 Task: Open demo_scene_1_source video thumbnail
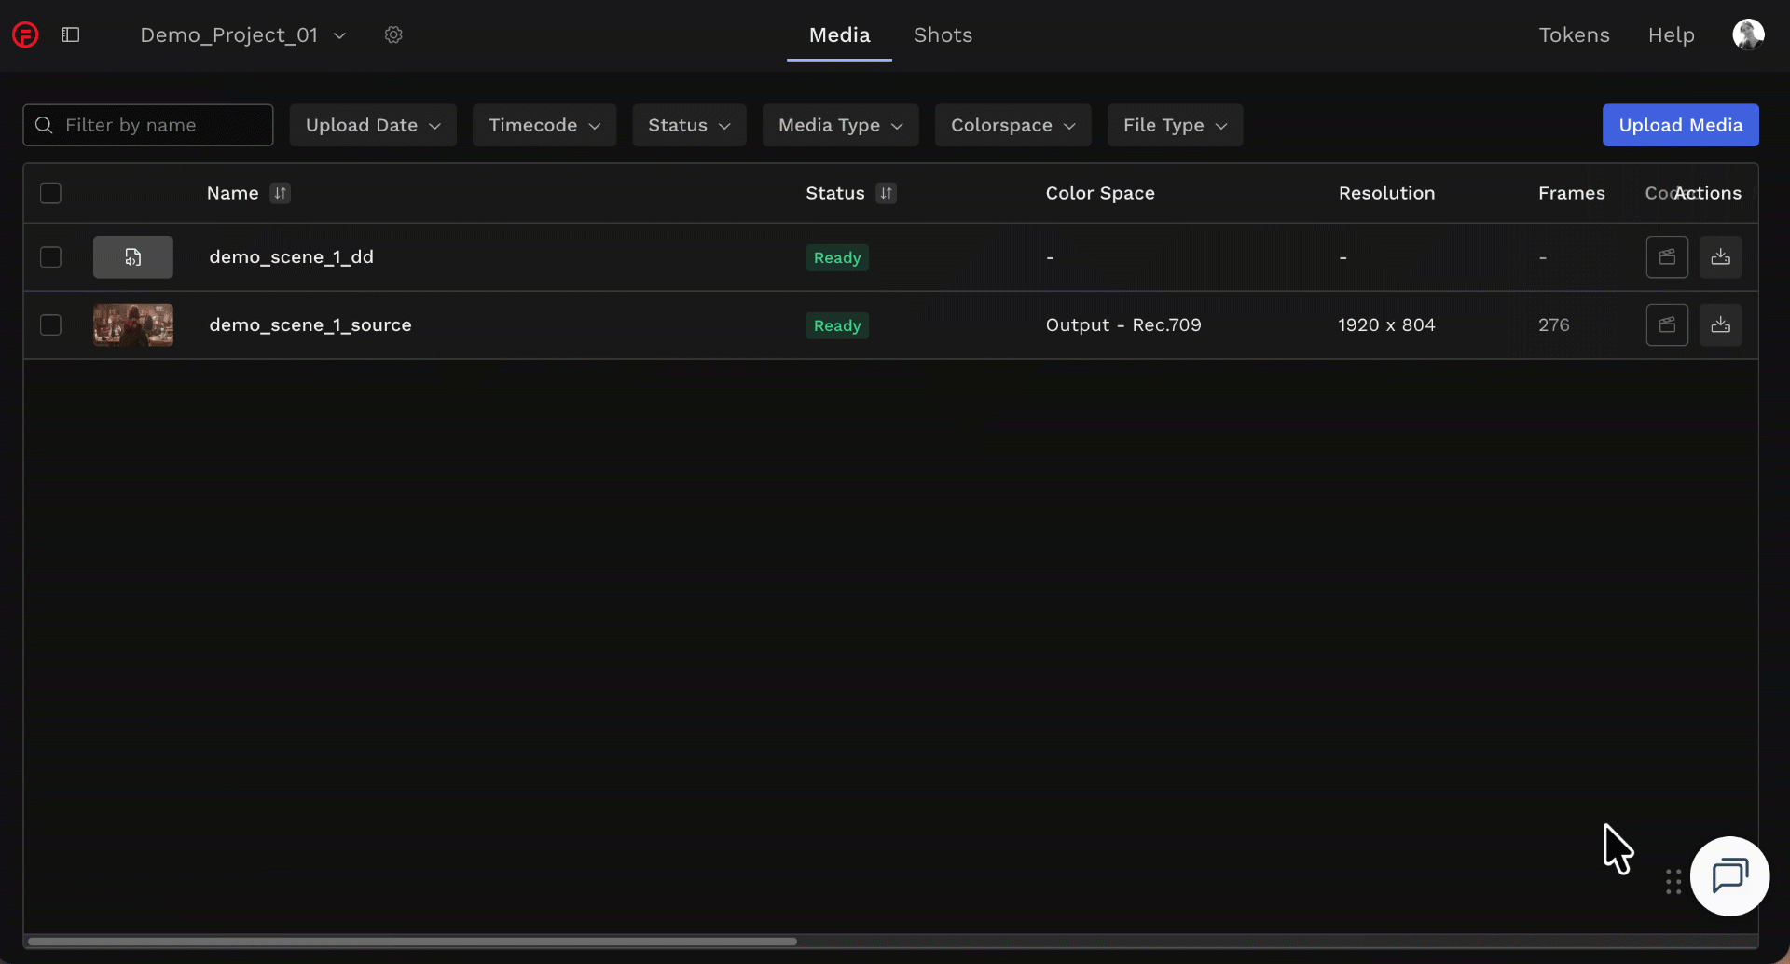tap(133, 325)
